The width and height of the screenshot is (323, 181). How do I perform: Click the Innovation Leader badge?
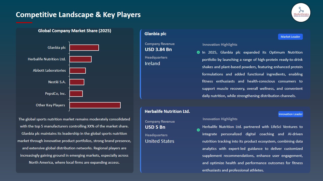[x=290, y=114]
